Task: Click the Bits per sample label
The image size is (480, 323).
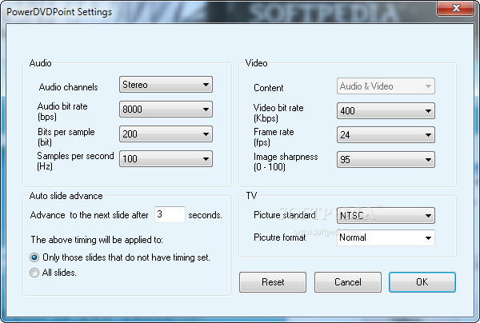Action: (x=66, y=137)
